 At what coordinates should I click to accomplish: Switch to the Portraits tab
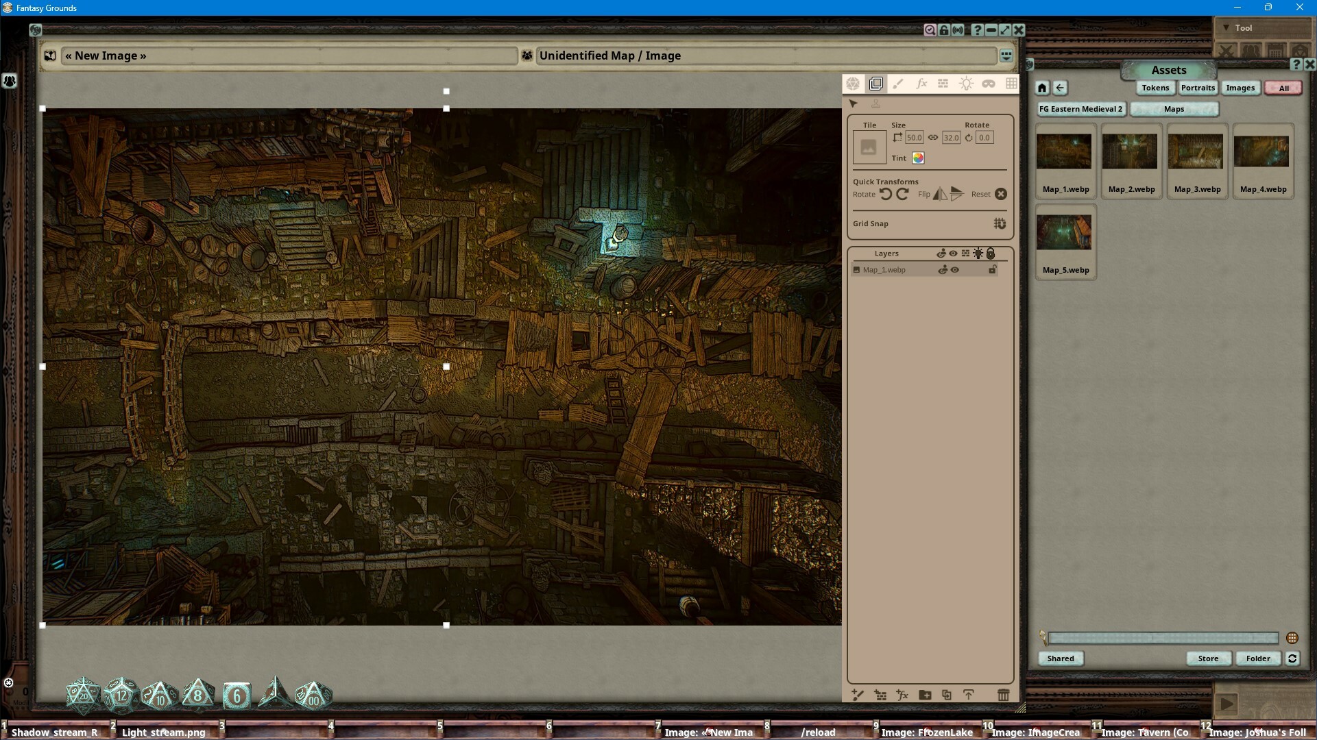tap(1198, 88)
